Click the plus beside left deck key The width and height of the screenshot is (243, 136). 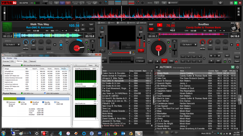(66, 31)
